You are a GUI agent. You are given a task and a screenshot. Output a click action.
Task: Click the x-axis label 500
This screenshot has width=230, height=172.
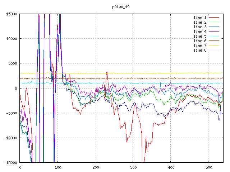click(209, 167)
